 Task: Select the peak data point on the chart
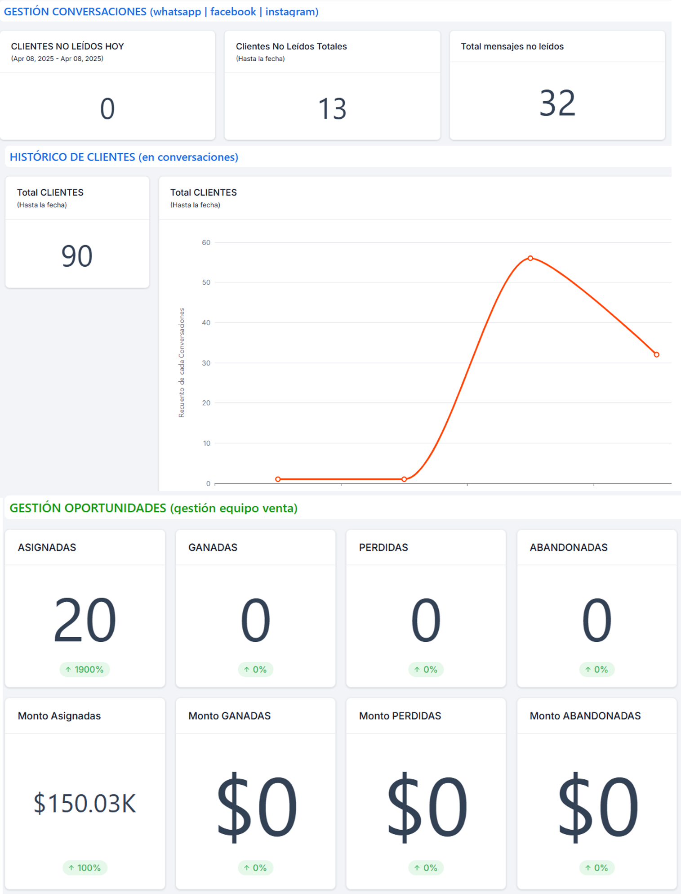pyautogui.click(x=530, y=258)
